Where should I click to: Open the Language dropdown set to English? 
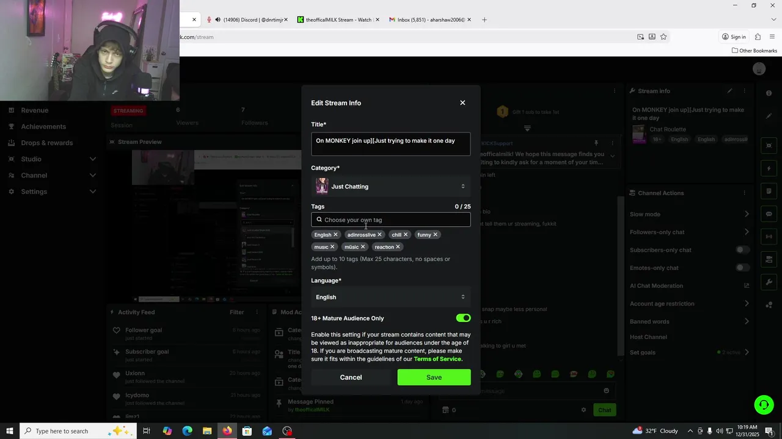(391, 297)
